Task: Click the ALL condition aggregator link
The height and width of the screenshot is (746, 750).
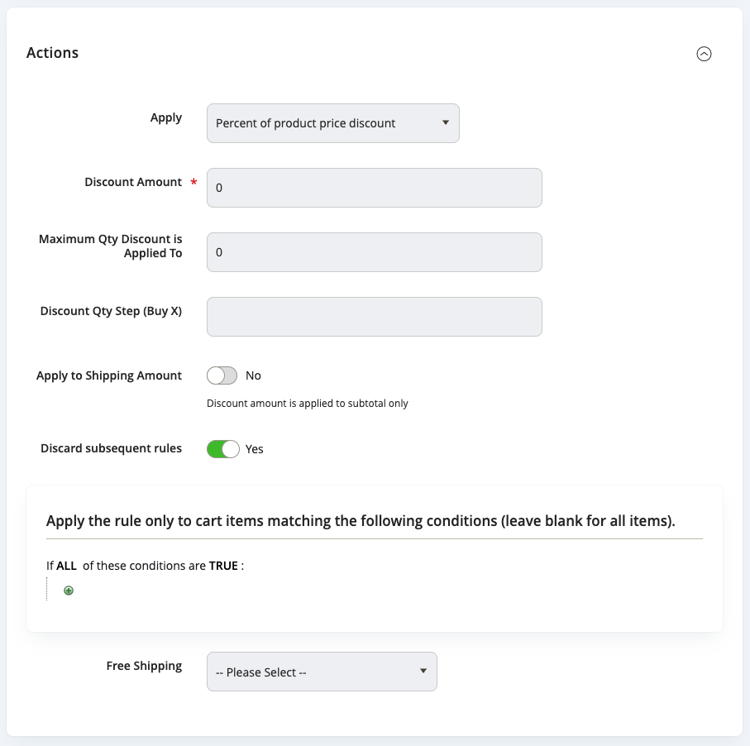Action: pyautogui.click(x=66, y=567)
